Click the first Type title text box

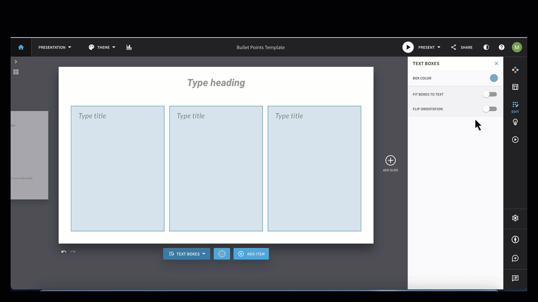tap(117, 168)
